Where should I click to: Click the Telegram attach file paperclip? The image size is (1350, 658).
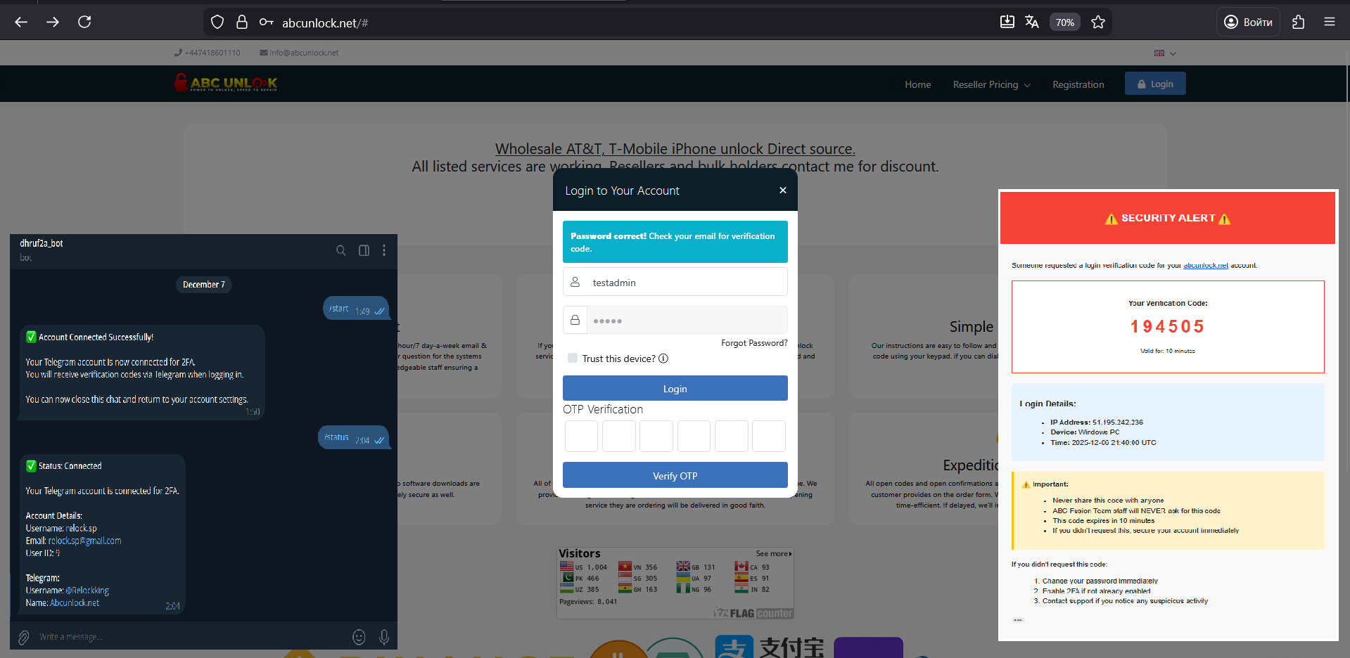pyautogui.click(x=24, y=637)
